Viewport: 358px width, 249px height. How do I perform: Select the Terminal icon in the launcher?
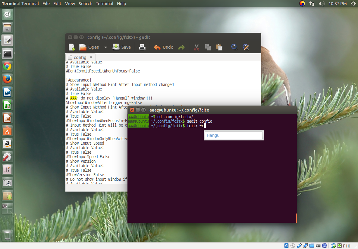(7, 54)
